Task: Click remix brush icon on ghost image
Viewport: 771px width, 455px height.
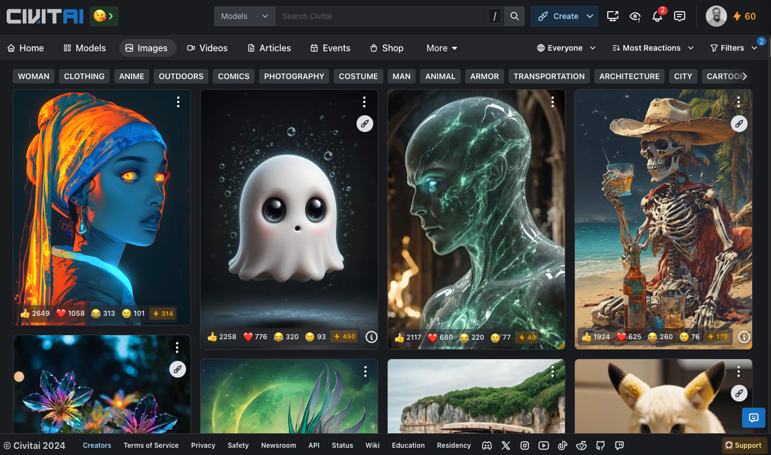Action: pos(365,124)
